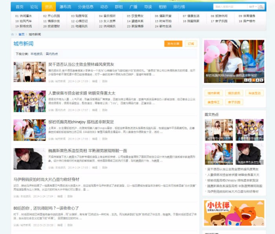Viewport: 275px width, 234px height.
Task: Click 编辑 under the 柳岩 chinajoy article
Action: (x=95, y=139)
